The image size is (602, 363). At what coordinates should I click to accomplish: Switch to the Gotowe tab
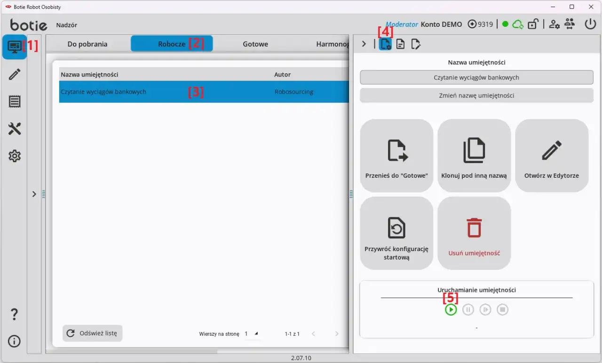pos(255,44)
